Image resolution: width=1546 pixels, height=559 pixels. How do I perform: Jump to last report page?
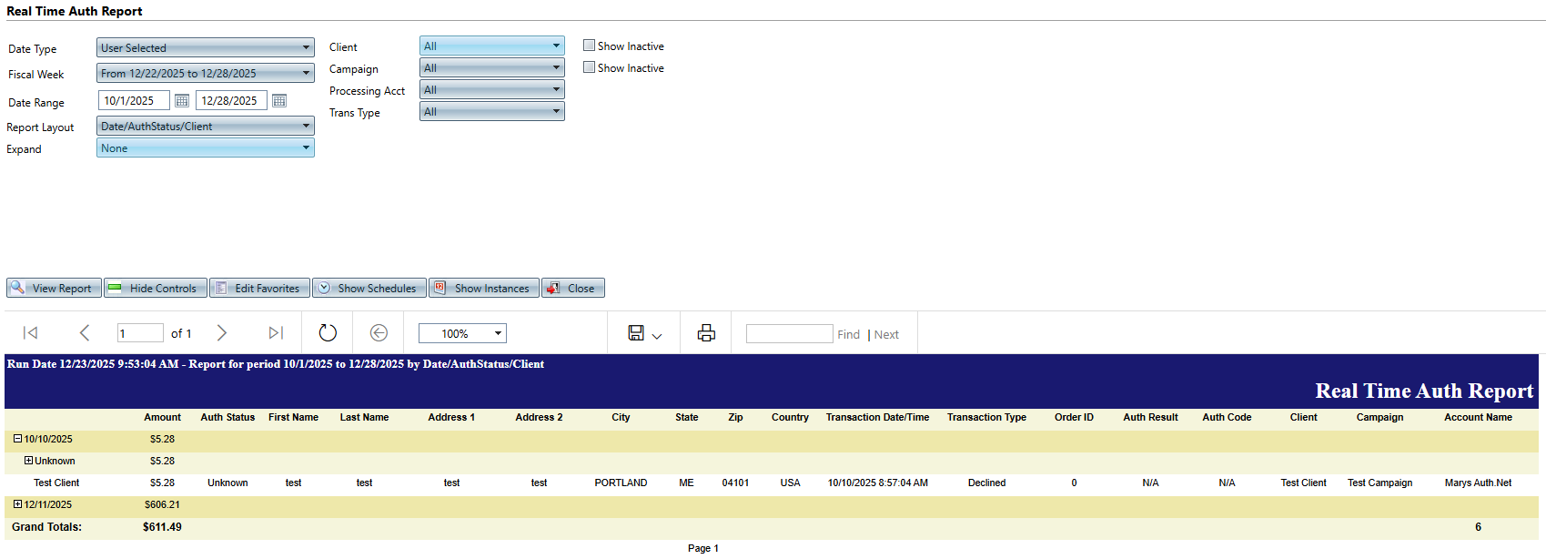pos(276,333)
